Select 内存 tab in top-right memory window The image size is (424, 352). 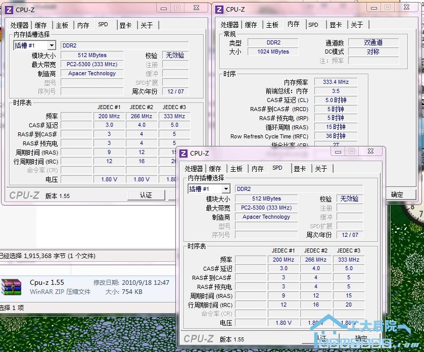[294, 24]
